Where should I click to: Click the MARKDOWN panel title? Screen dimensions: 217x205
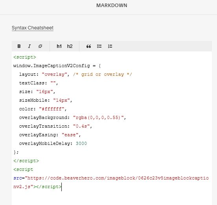point(112,5)
